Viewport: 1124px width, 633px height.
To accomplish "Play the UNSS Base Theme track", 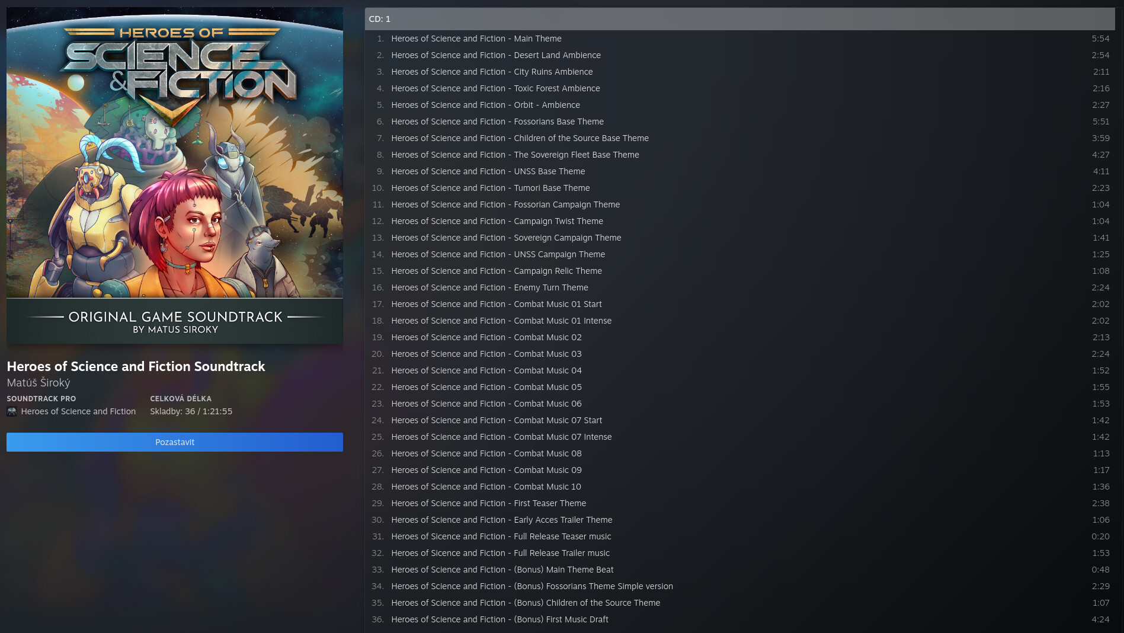I will tap(488, 171).
